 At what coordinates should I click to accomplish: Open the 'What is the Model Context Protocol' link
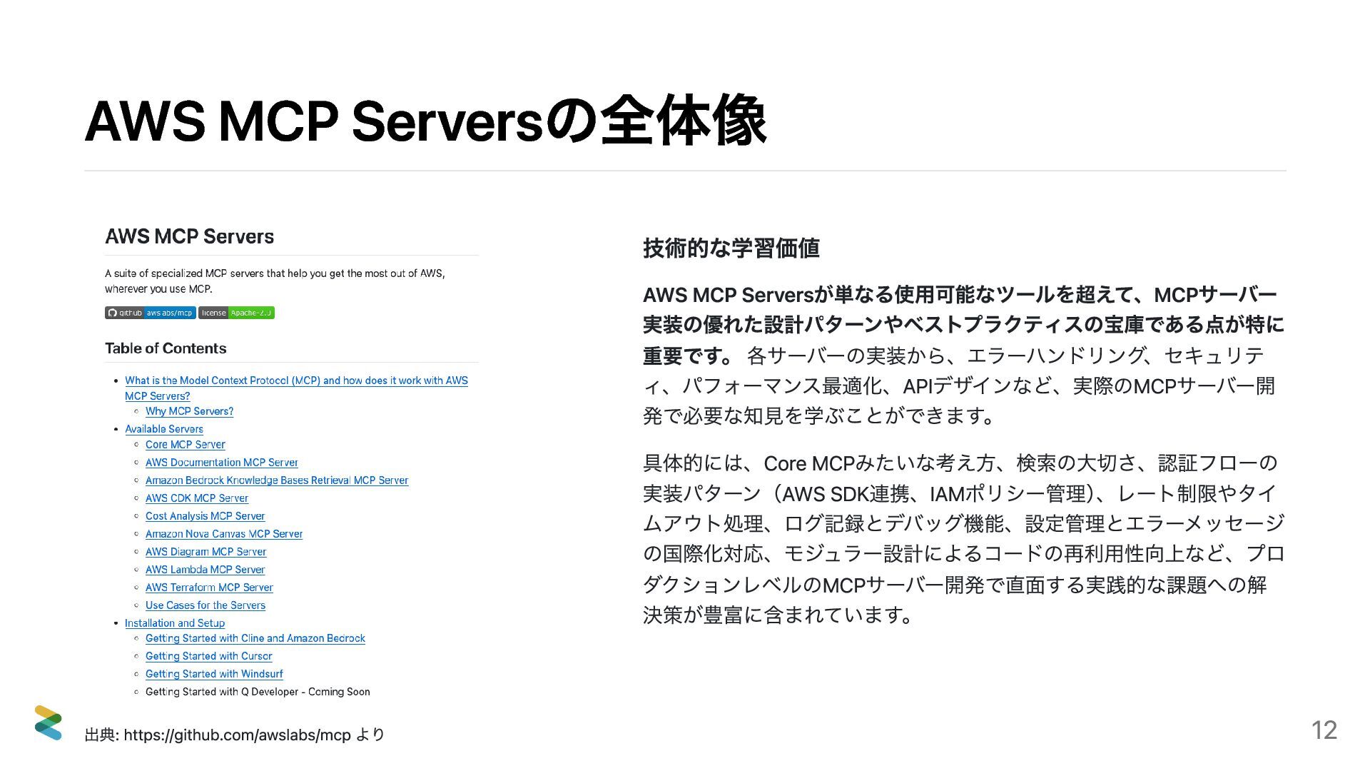click(x=296, y=388)
